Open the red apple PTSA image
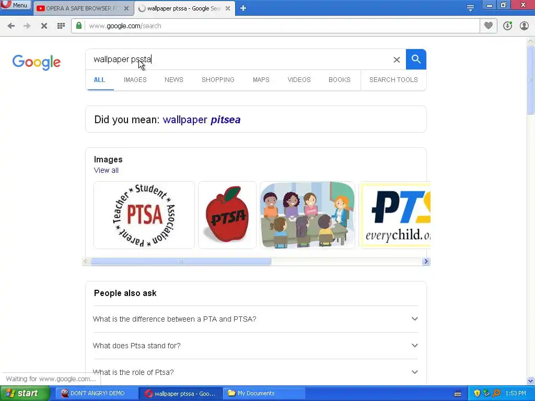Image resolution: width=535 pixels, height=401 pixels. (x=227, y=215)
